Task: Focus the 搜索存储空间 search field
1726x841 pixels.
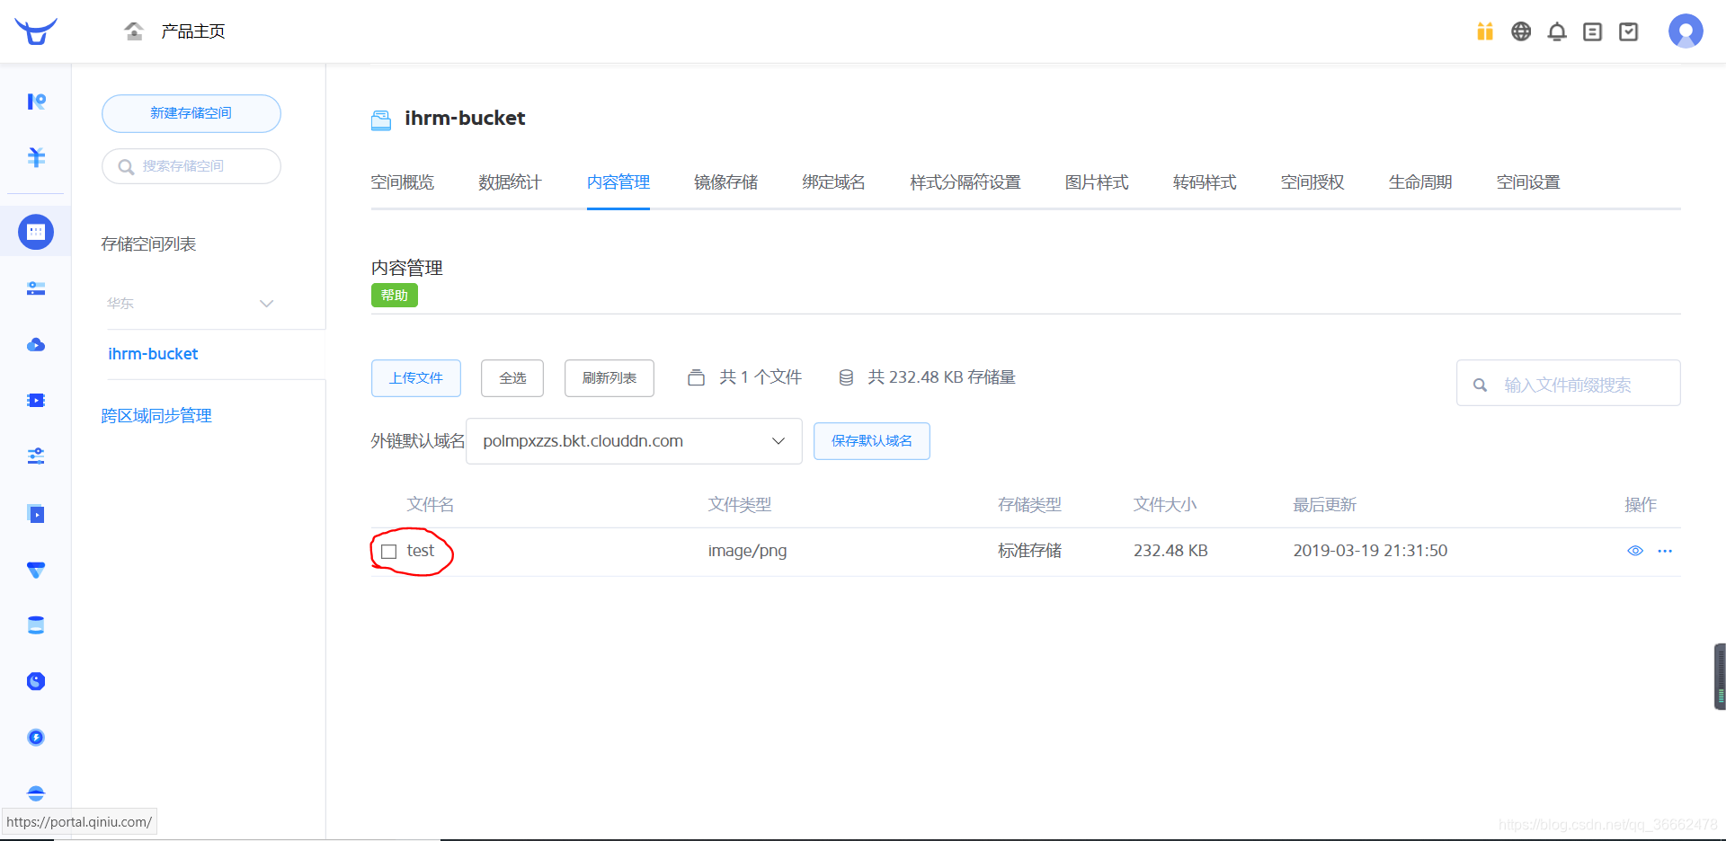Action: pyautogui.click(x=191, y=166)
